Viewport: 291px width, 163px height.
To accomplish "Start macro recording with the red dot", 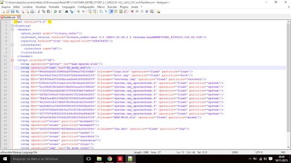I will coord(132,12).
